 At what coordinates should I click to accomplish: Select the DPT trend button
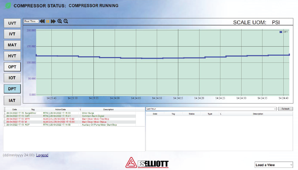(12, 89)
